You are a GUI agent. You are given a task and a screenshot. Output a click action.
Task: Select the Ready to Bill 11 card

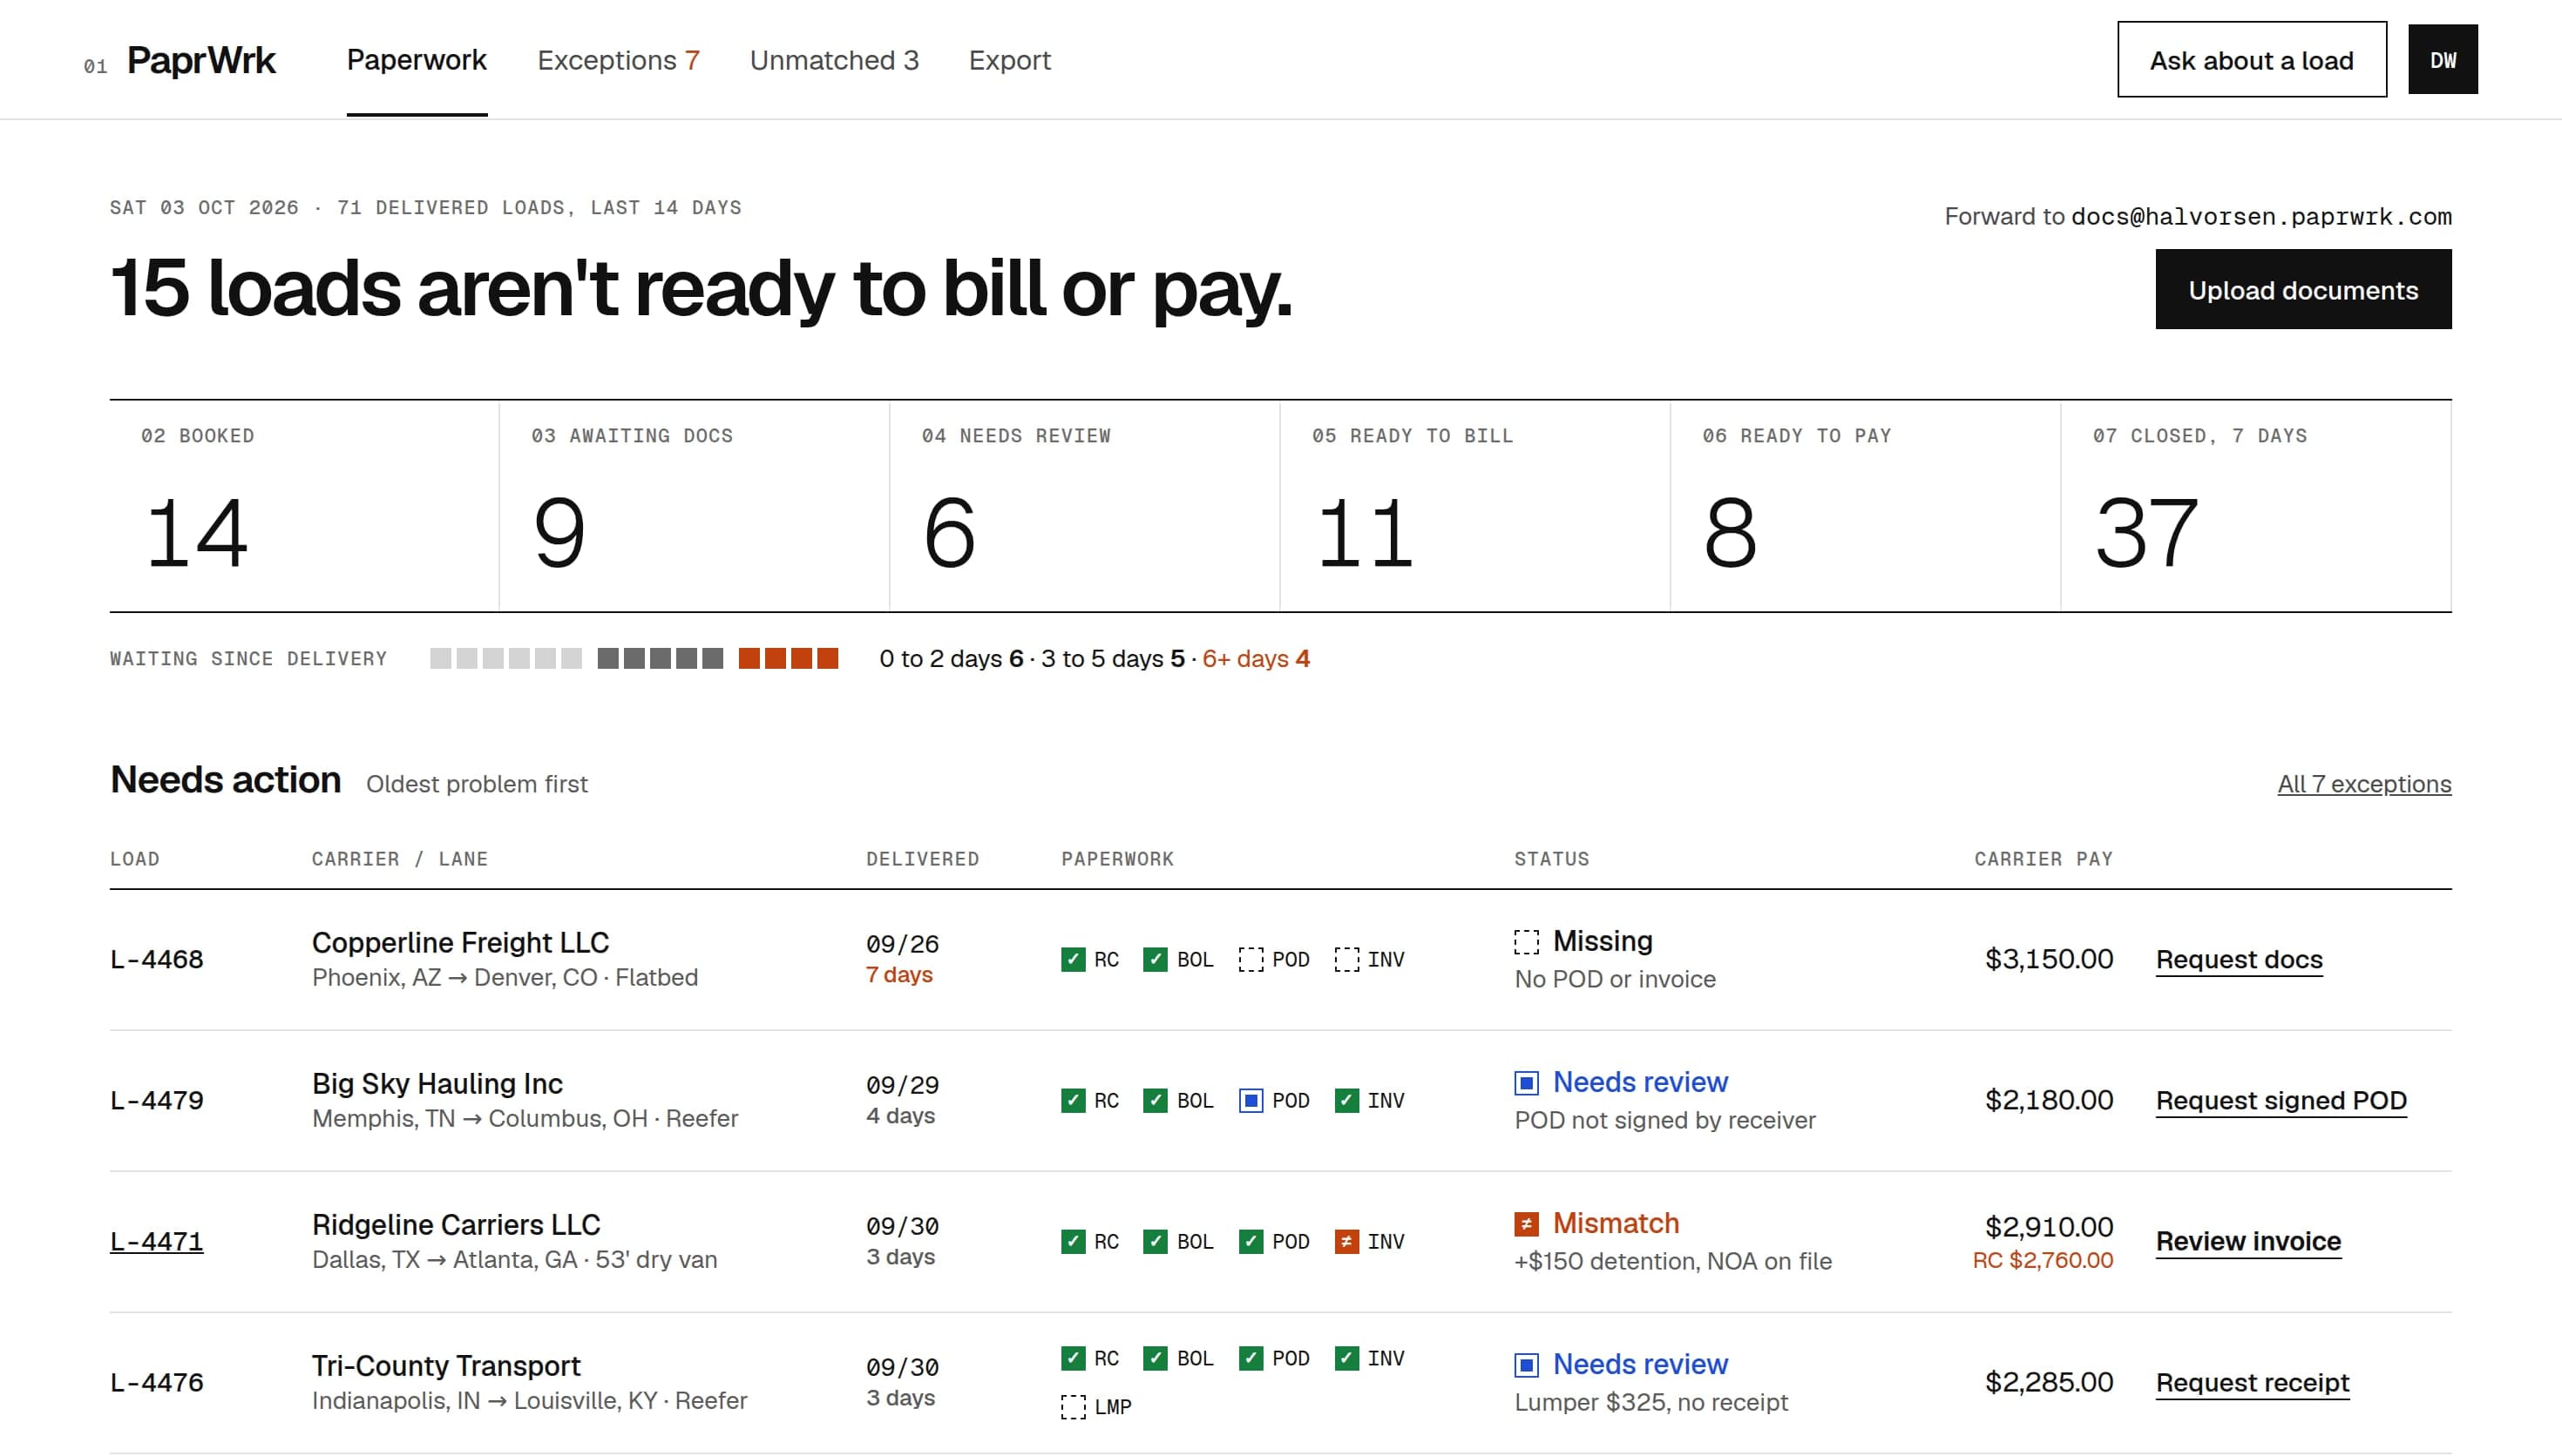click(x=1474, y=506)
